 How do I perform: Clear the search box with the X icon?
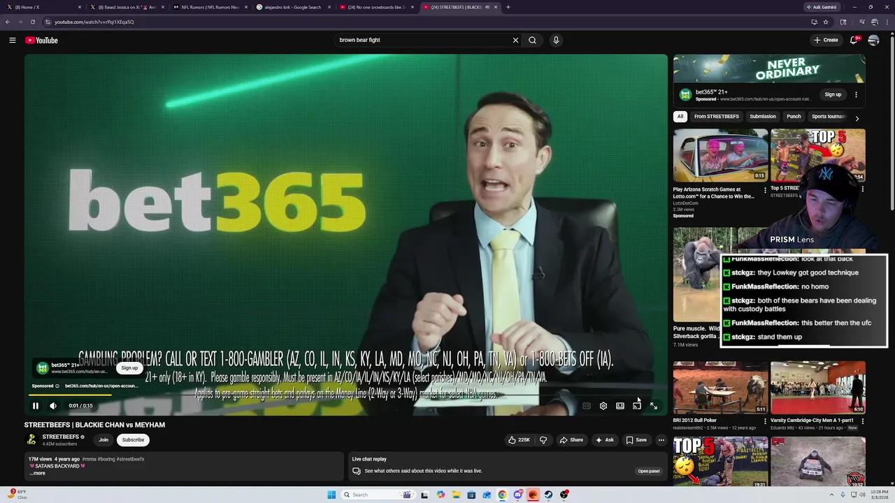[515, 40]
